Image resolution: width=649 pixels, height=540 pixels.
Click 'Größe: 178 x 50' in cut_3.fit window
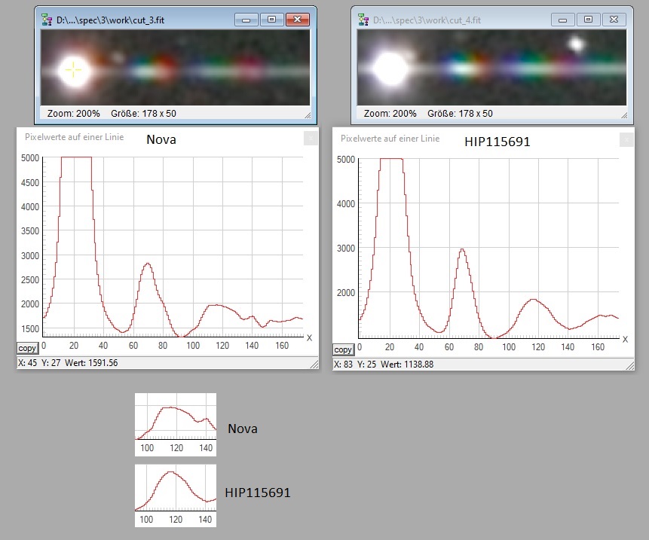144,113
